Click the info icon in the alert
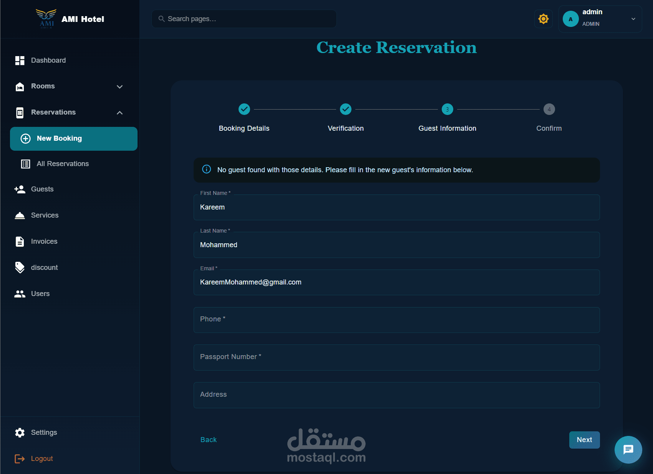 206,169
